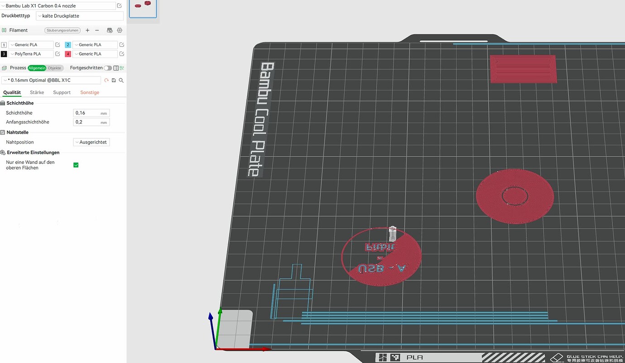Select the plate thumbnail at the top
Screen dimensions: 625x363
point(143,8)
